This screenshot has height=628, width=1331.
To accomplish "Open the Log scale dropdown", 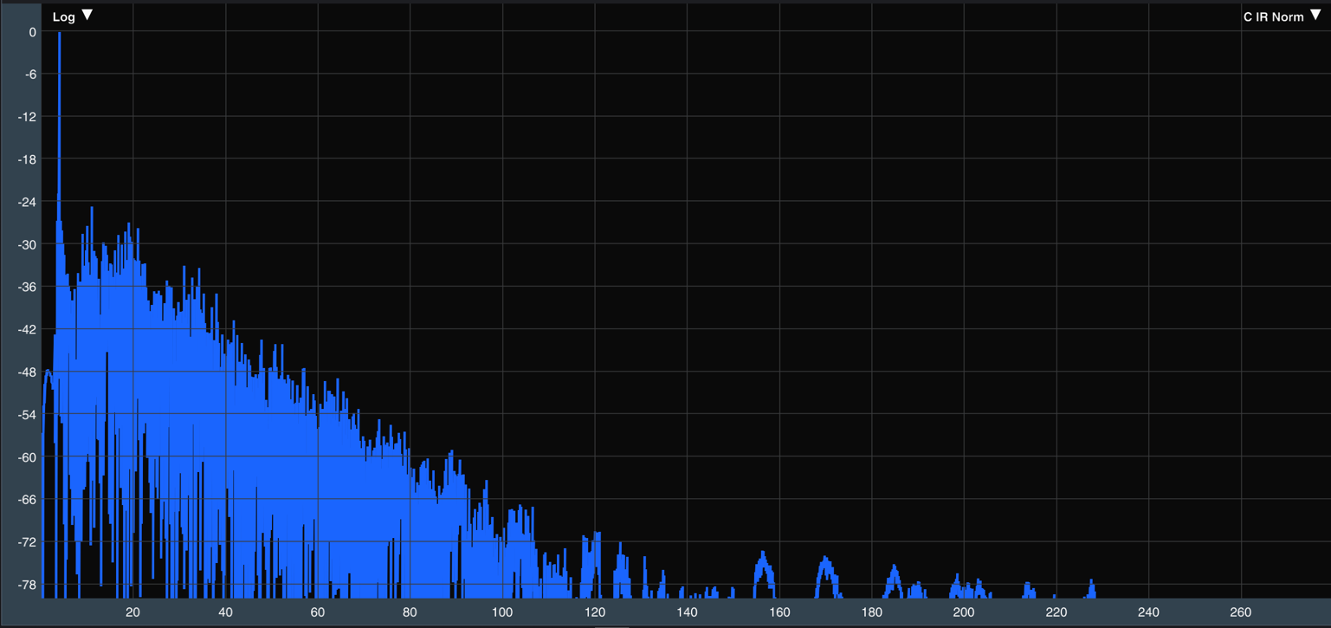I will (x=73, y=16).
